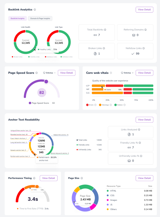This screenshot has width=160, height=217.
Task: Click the orange Others color dot in Page Size
Action: [108, 209]
